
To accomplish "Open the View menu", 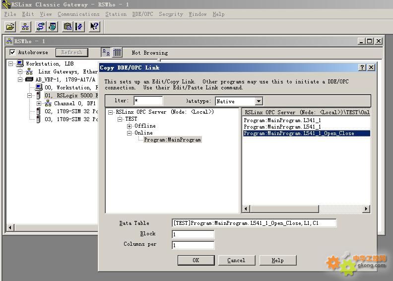I will click(46, 14).
